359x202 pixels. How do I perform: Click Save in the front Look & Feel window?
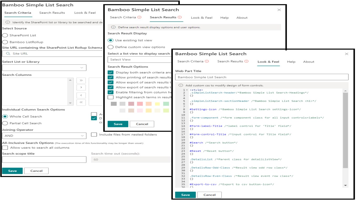tap(185, 195)
